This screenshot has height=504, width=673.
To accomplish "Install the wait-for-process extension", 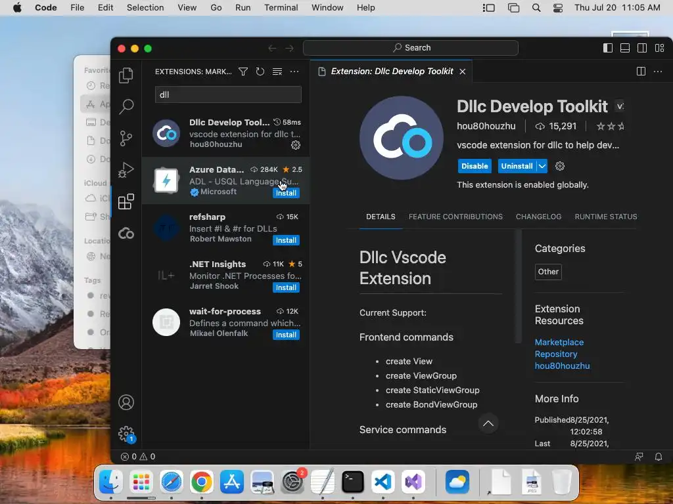I will click(x=286, y=335).
